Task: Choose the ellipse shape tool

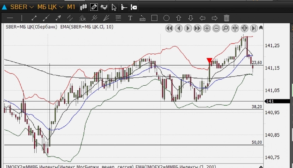Action: point(167,18)
